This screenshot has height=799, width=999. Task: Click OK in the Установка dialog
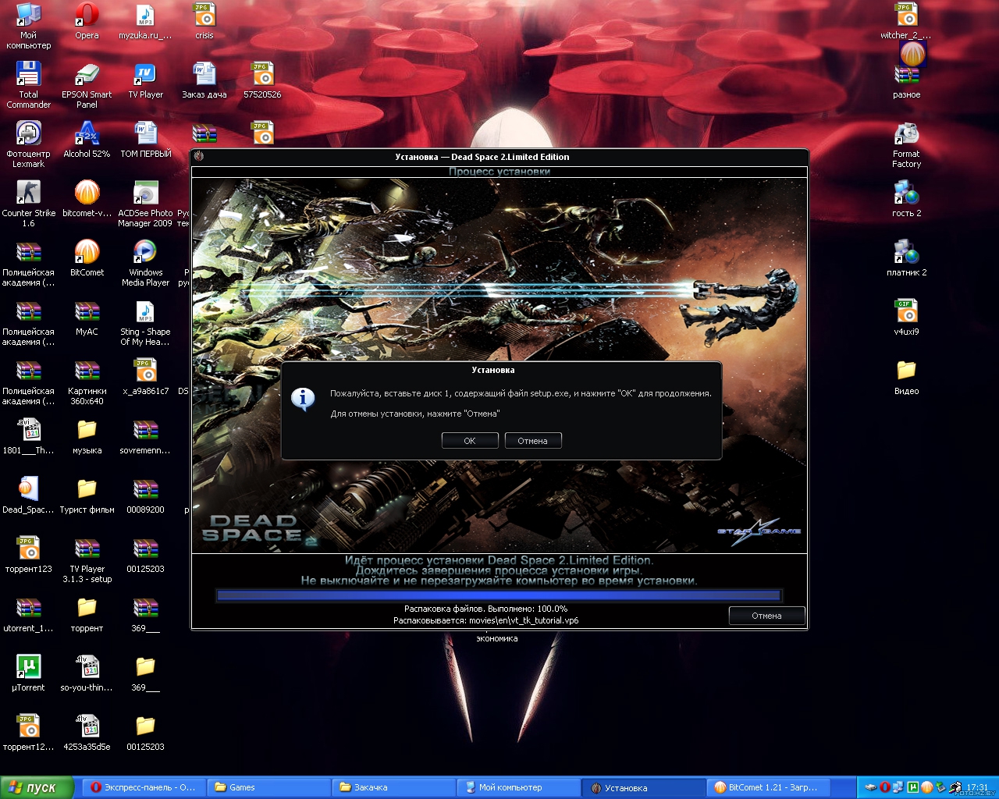coord(470,441)
